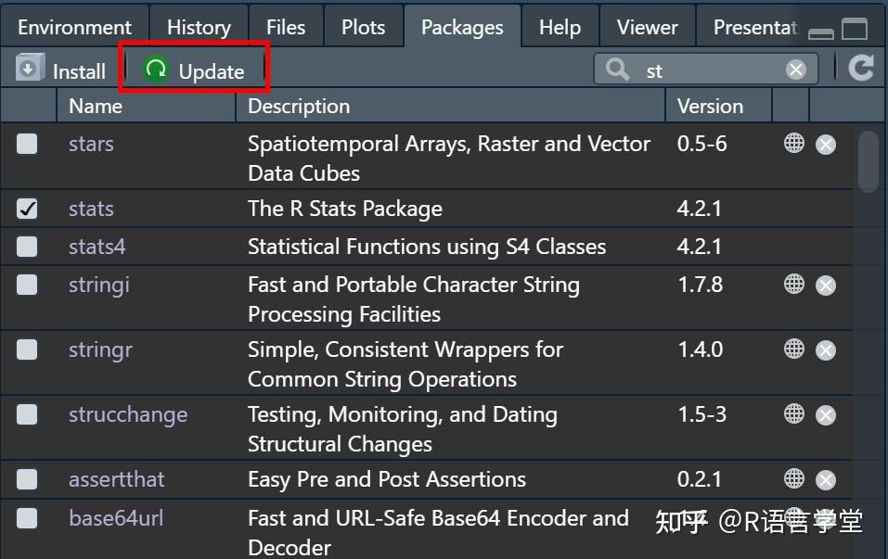Screen dimensions: 888x559
Task: Uncheck the stats package checkbox
Action: 27,209
